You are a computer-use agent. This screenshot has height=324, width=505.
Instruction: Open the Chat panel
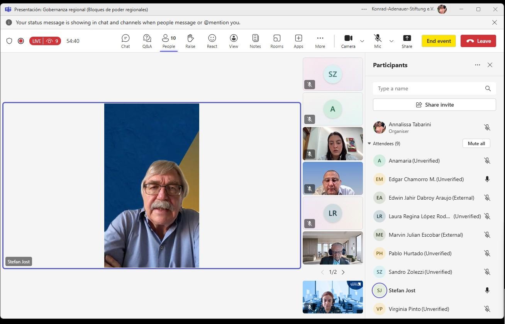pos(125,41)
